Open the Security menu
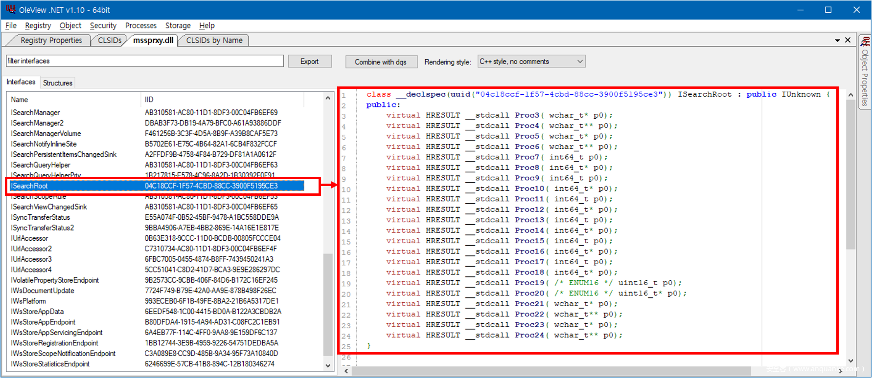 [103, 25]
